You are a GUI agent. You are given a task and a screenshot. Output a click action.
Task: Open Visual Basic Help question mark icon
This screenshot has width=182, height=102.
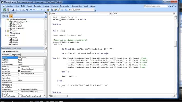click(x=66, y=10)
